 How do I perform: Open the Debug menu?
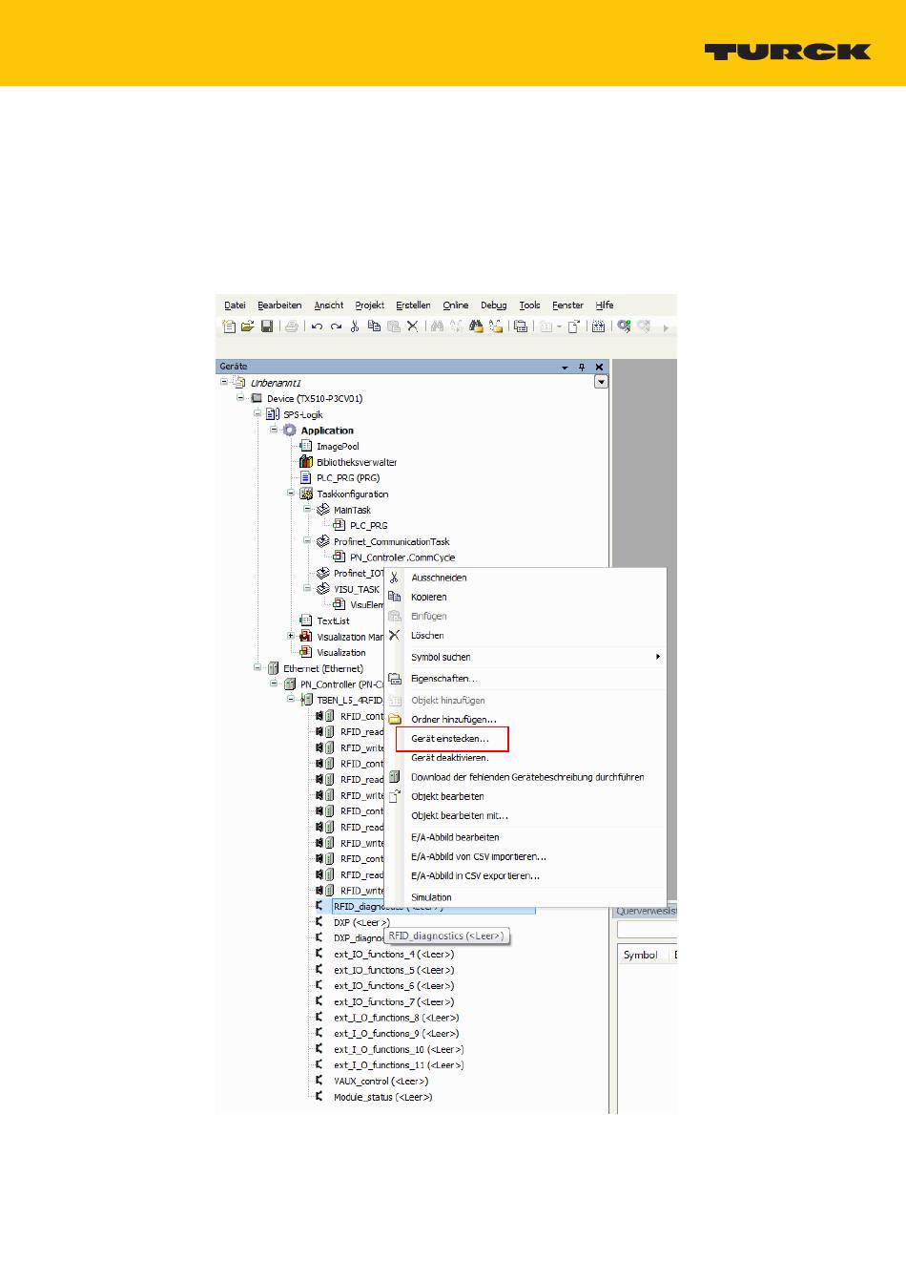click(x=494, y=305)
